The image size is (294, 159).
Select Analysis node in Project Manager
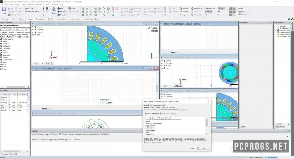[x=4, y=53]
